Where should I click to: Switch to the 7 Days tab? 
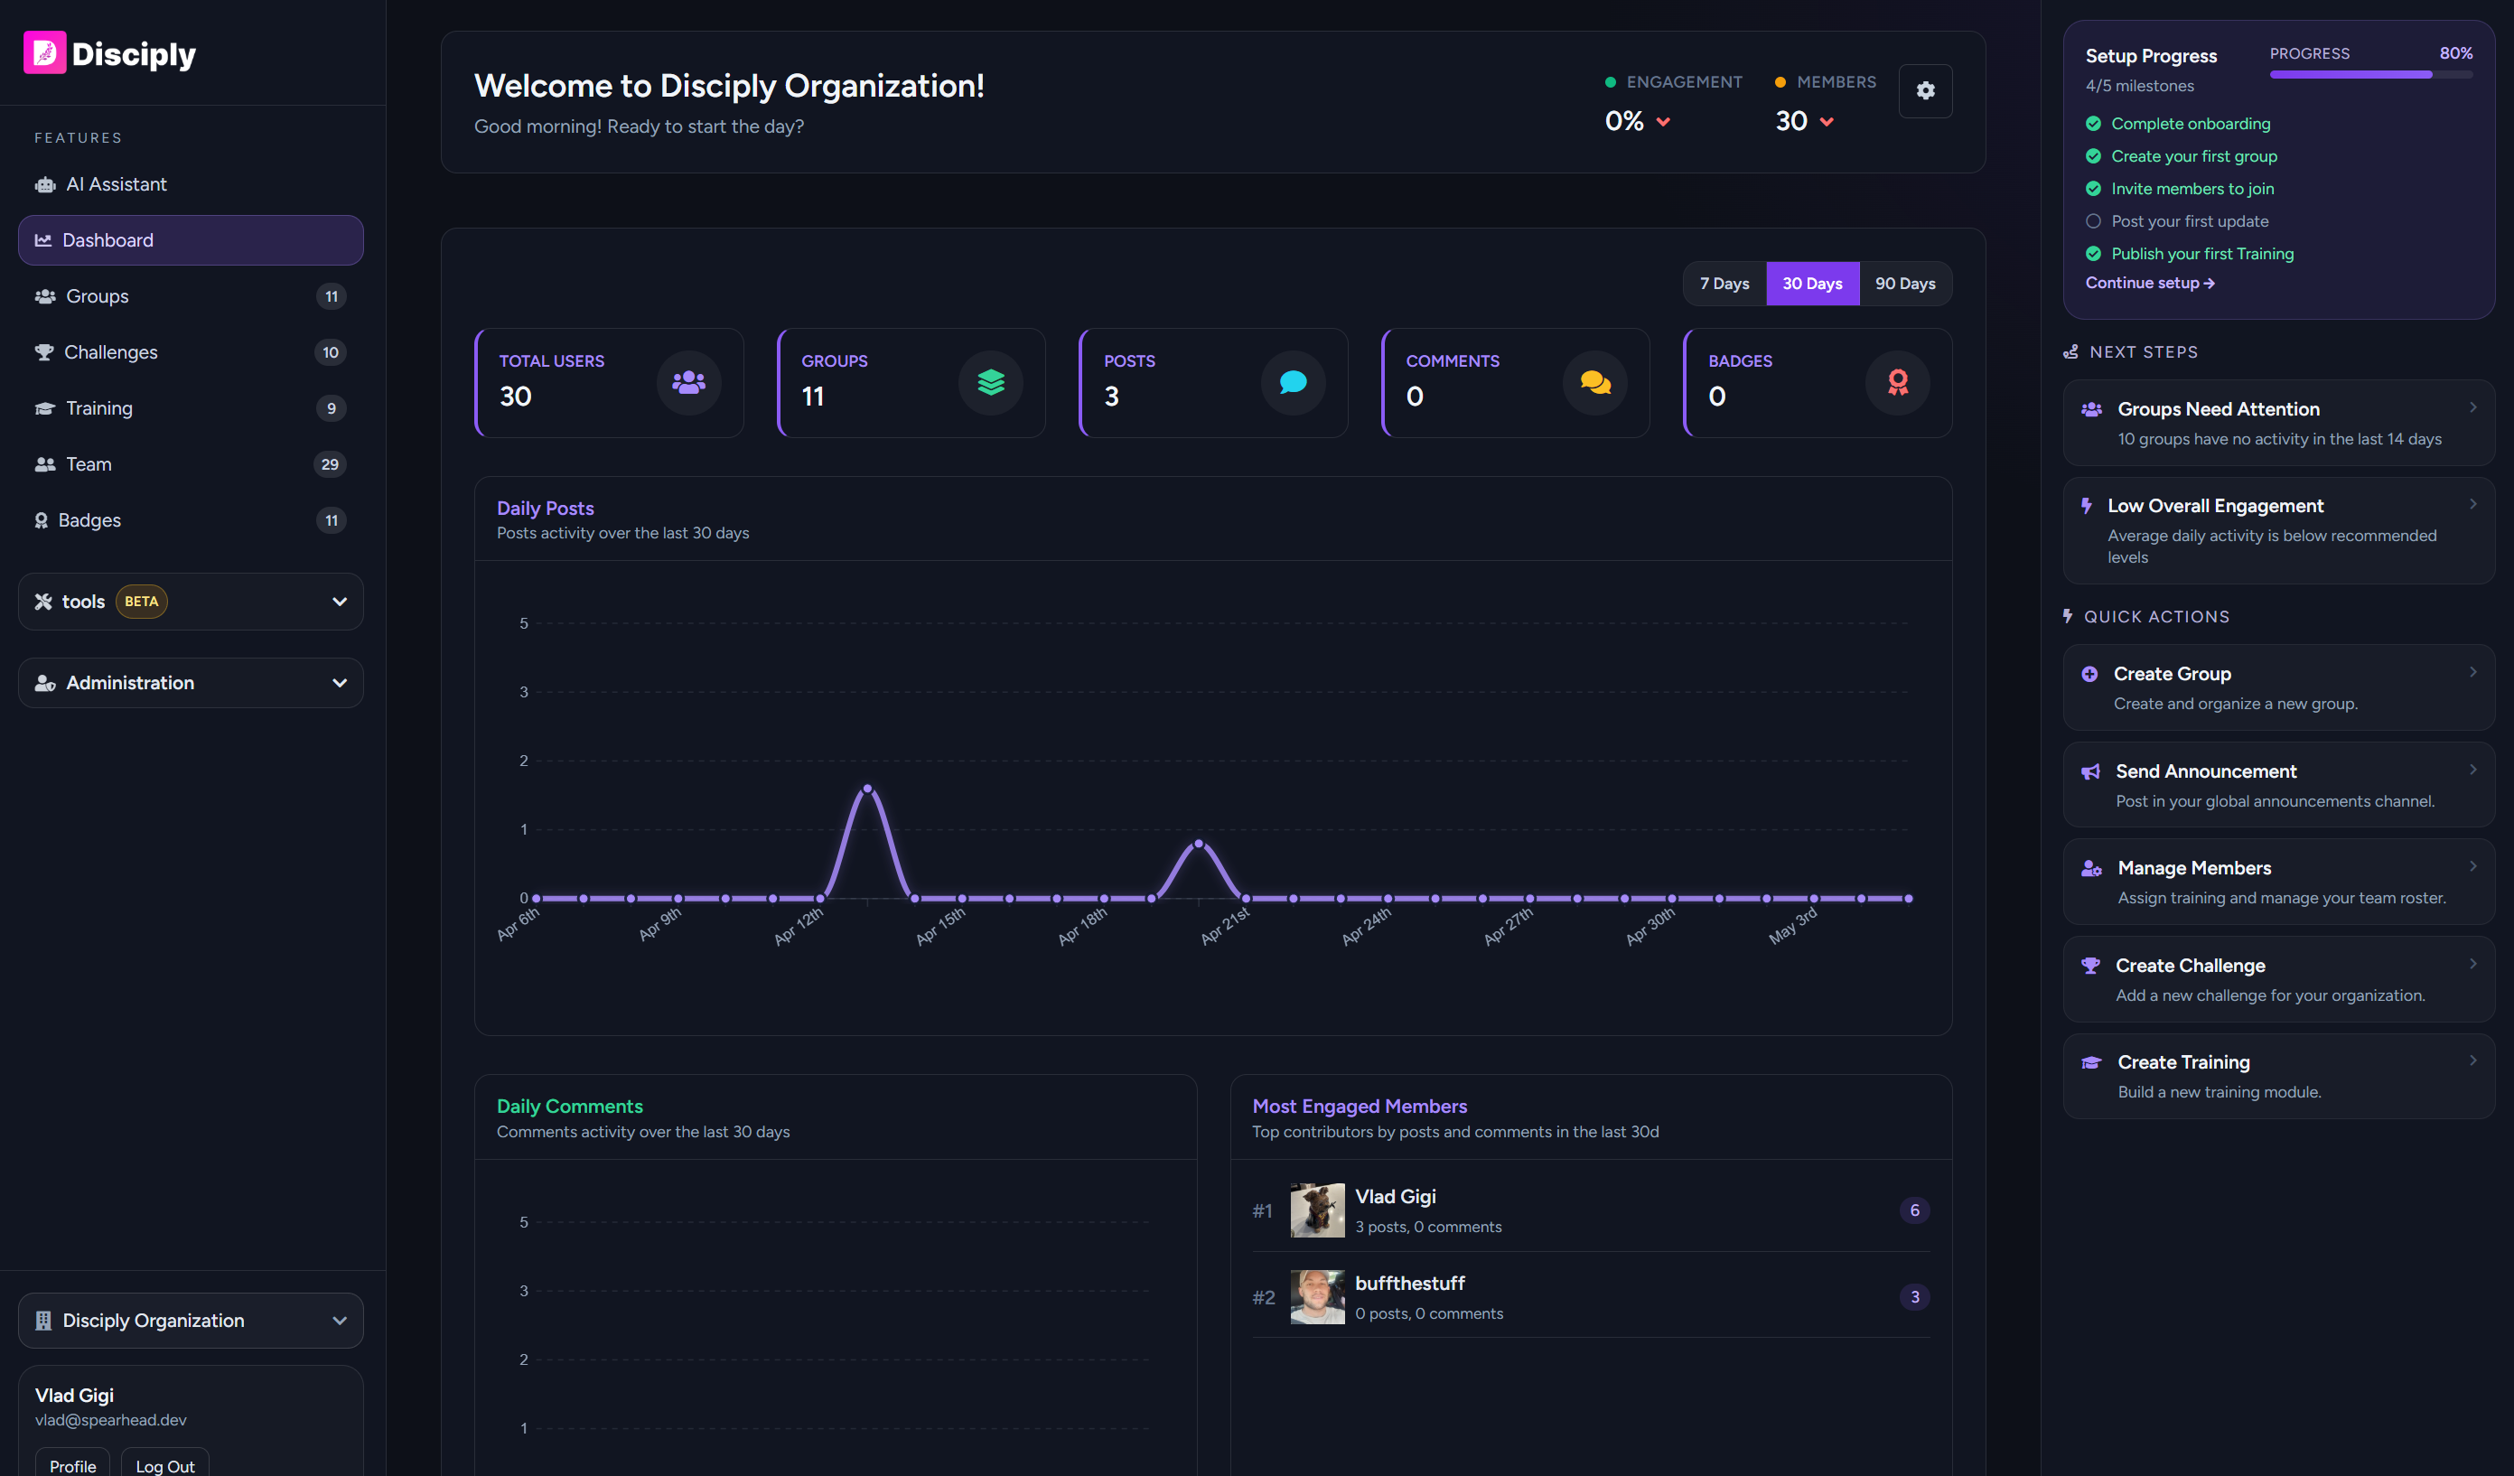tap(1724, 284)
